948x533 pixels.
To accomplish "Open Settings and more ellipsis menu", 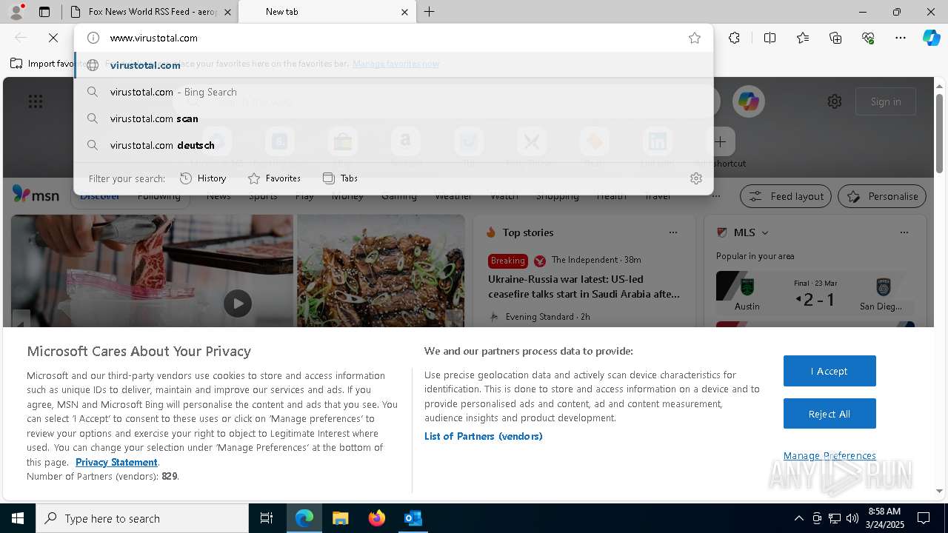I will coord(901,38).
